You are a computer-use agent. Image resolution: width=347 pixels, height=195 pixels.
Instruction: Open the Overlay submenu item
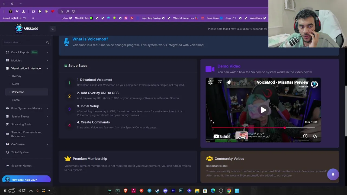click(17, 76)
